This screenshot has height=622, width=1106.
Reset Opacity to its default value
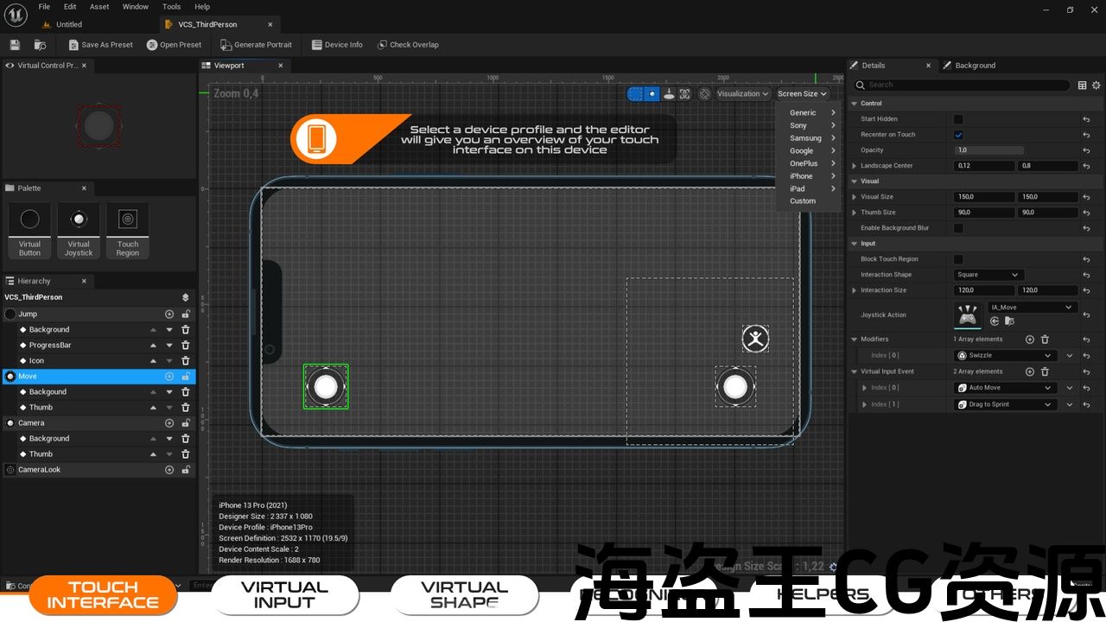coord(1086,150)
